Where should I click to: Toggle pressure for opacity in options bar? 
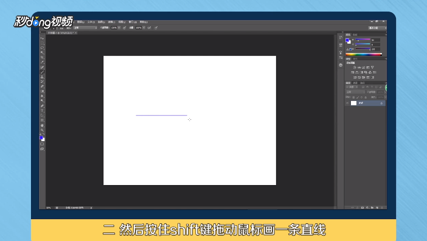coord(124,27)
